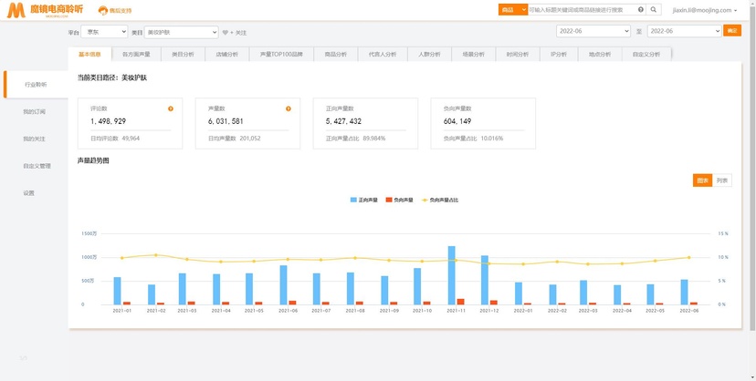Select the 列表 view button
Screen dimensions: 756x381
pyautogui.click(x=722, y=180)
